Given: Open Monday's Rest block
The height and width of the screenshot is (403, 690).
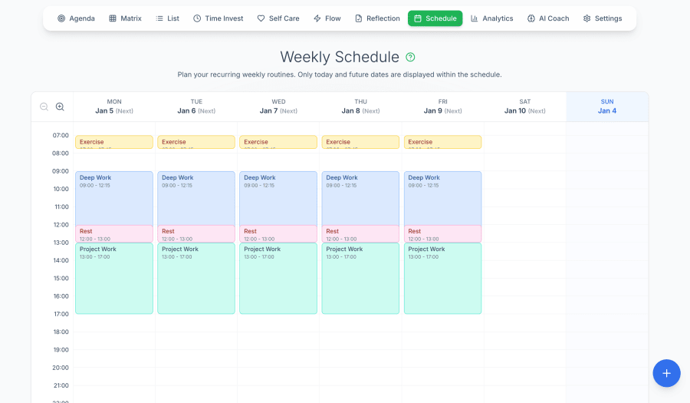Looking at the screenshot, I should 114,234.
